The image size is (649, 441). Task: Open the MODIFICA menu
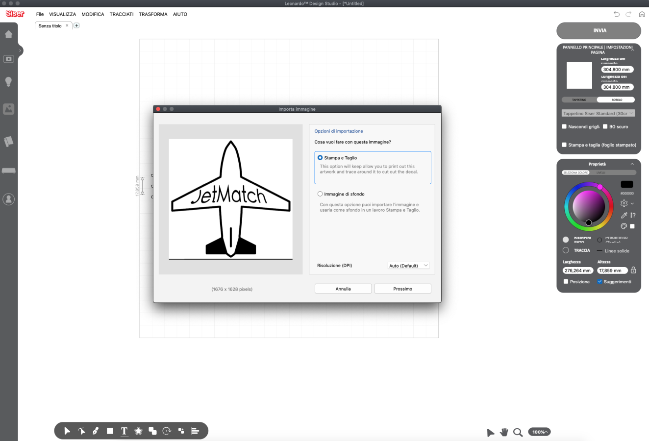click(93, 14)
